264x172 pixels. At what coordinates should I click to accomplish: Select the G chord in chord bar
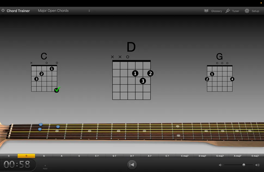pos(44,156)
